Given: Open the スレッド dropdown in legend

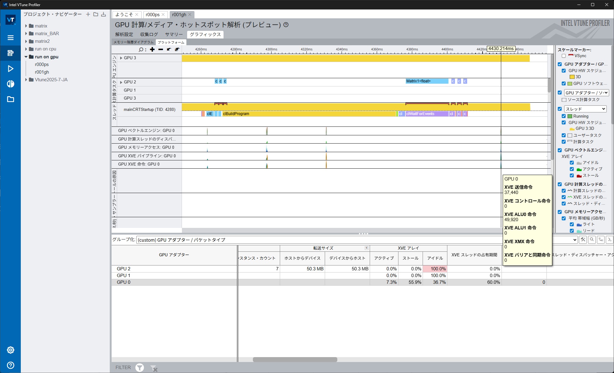Looking at the screenshot, I should [x=585, y=109].
